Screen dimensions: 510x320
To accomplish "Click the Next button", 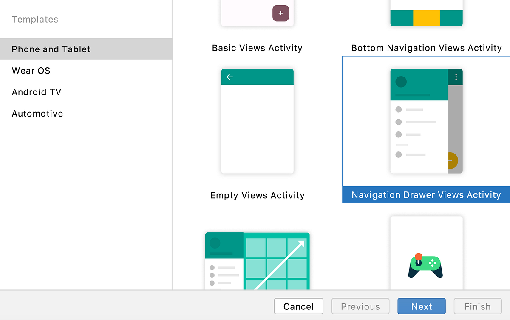I will click(x=421, y=306).
